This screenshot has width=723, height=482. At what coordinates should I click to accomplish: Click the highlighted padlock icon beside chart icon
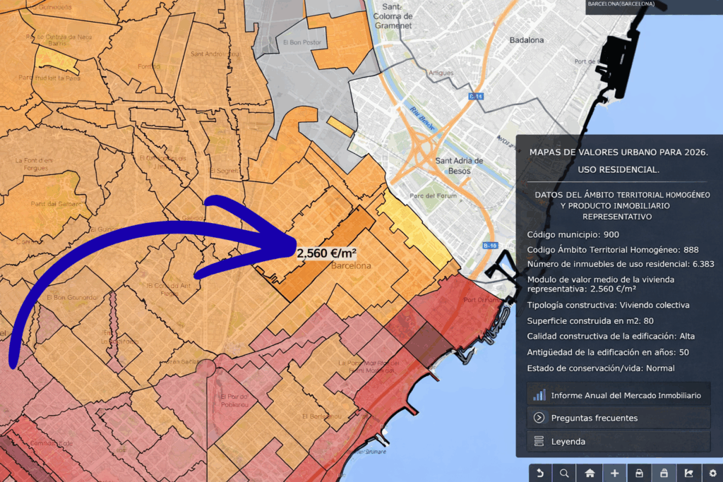[x=664, y=473]
